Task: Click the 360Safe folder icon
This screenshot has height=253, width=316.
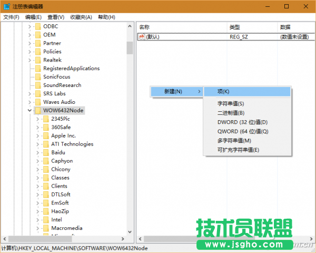Action: click(x=46, y=127)
